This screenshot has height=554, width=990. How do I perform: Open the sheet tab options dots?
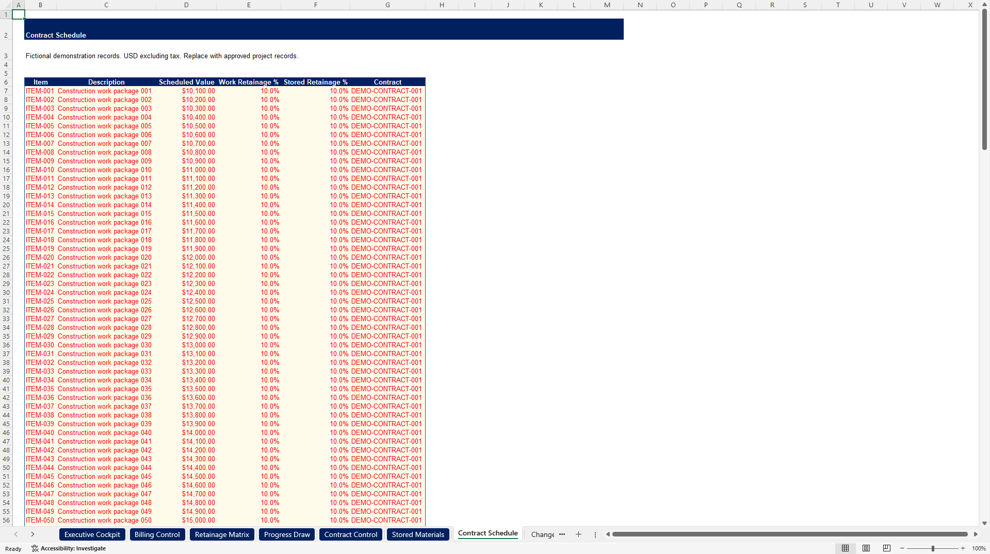point(595,534)
